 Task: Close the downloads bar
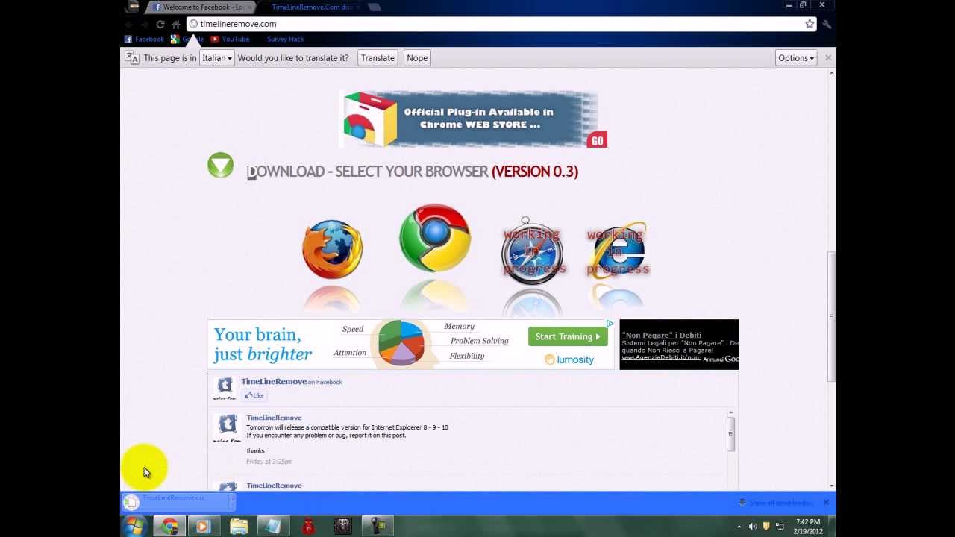(826, 503)
